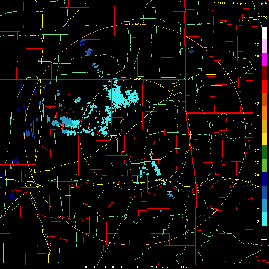Click the 6 value on the legend

258,210
